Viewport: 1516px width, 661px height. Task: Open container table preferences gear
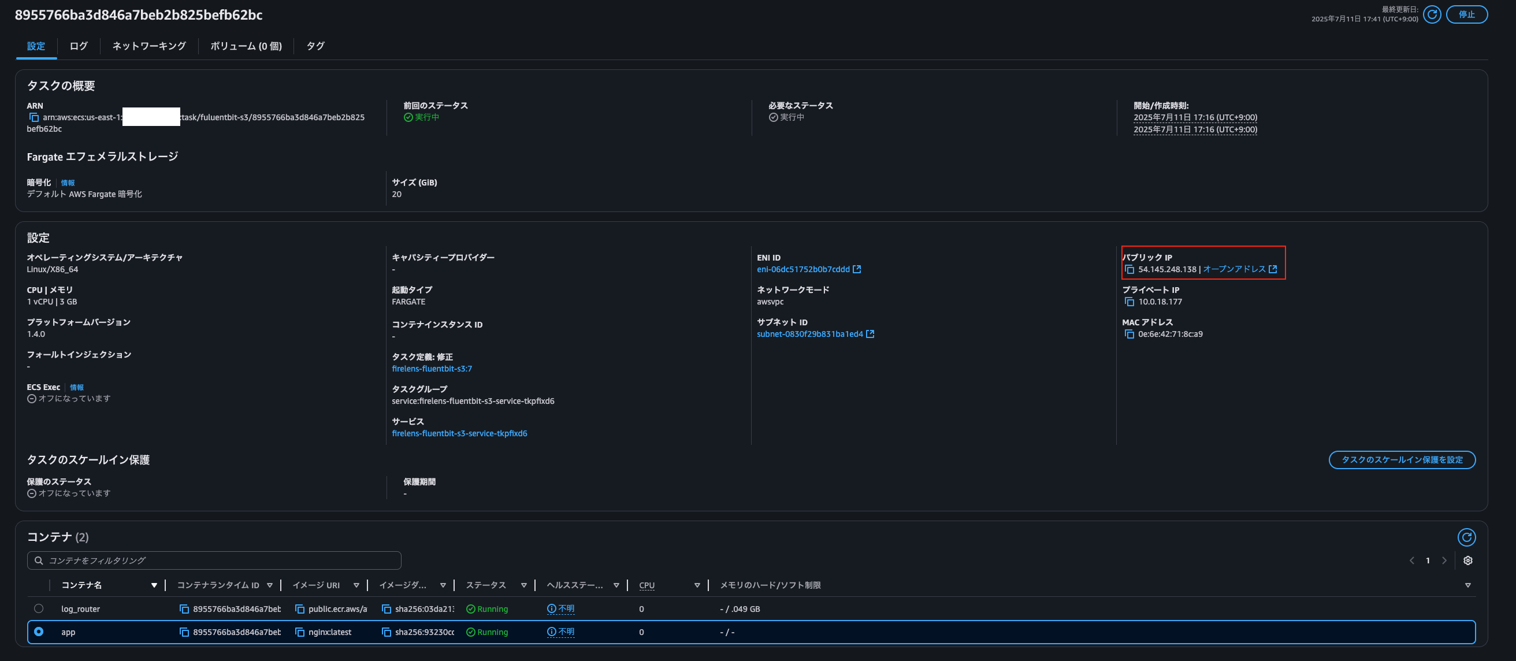1467,560
